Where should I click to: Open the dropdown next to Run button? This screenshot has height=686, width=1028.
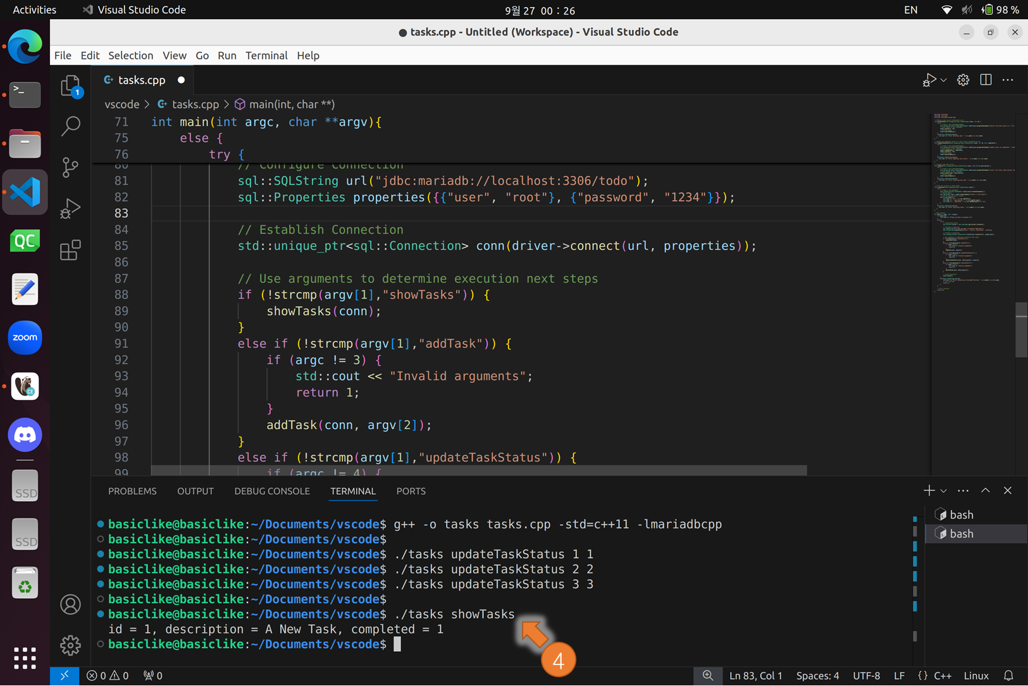point(943,80)
